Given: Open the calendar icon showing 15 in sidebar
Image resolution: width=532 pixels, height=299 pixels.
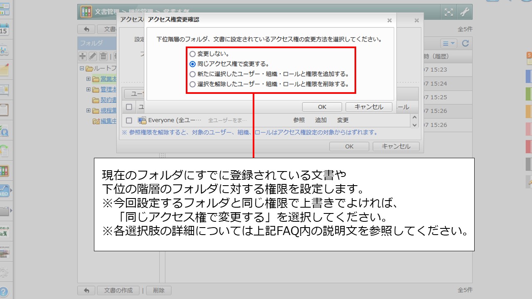Looking at the screenshot, I should (4, 30).
